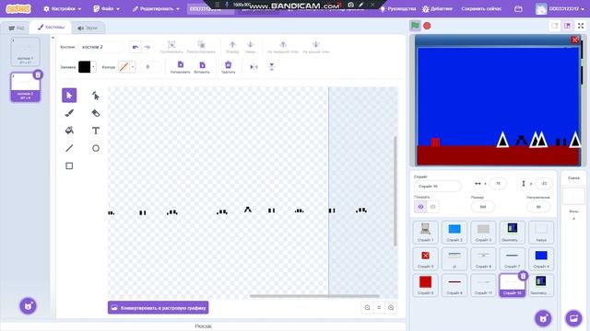
Task: Click the outline color swatch
Action: click(x=124, y=67)
